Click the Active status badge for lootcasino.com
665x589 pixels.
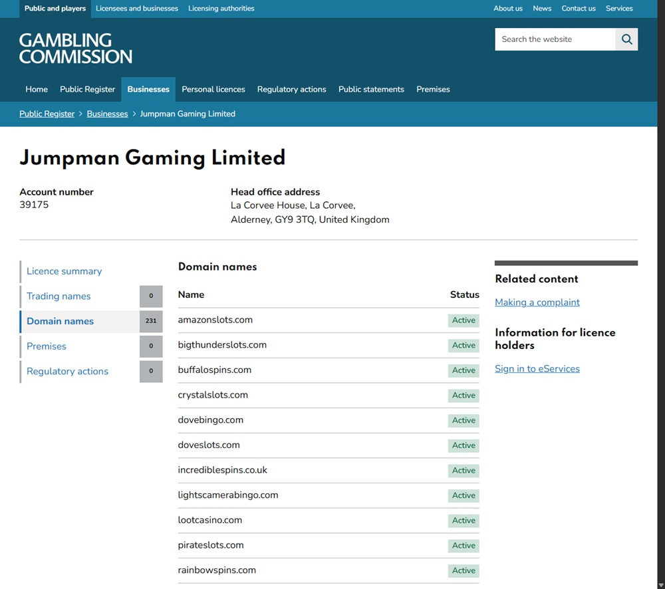pyautogui.click(x=464, y=521)
